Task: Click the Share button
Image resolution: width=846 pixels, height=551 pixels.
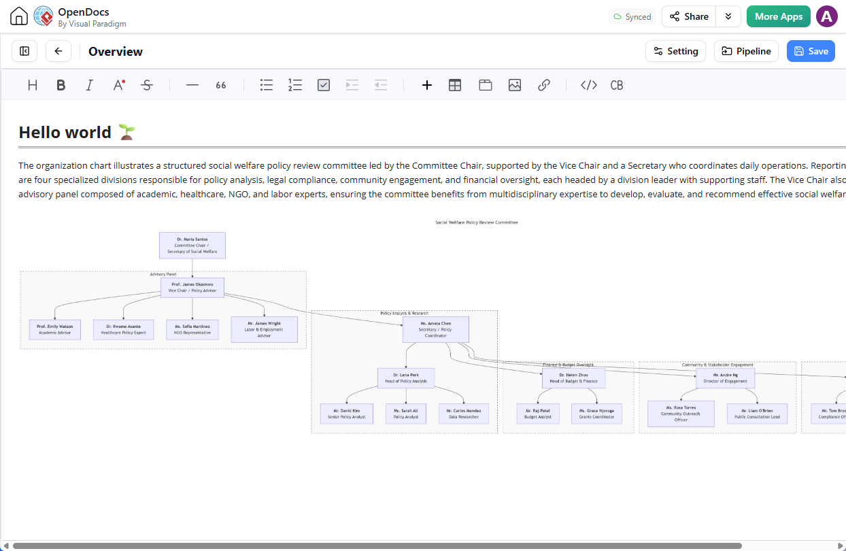Action: click(689, 16)
